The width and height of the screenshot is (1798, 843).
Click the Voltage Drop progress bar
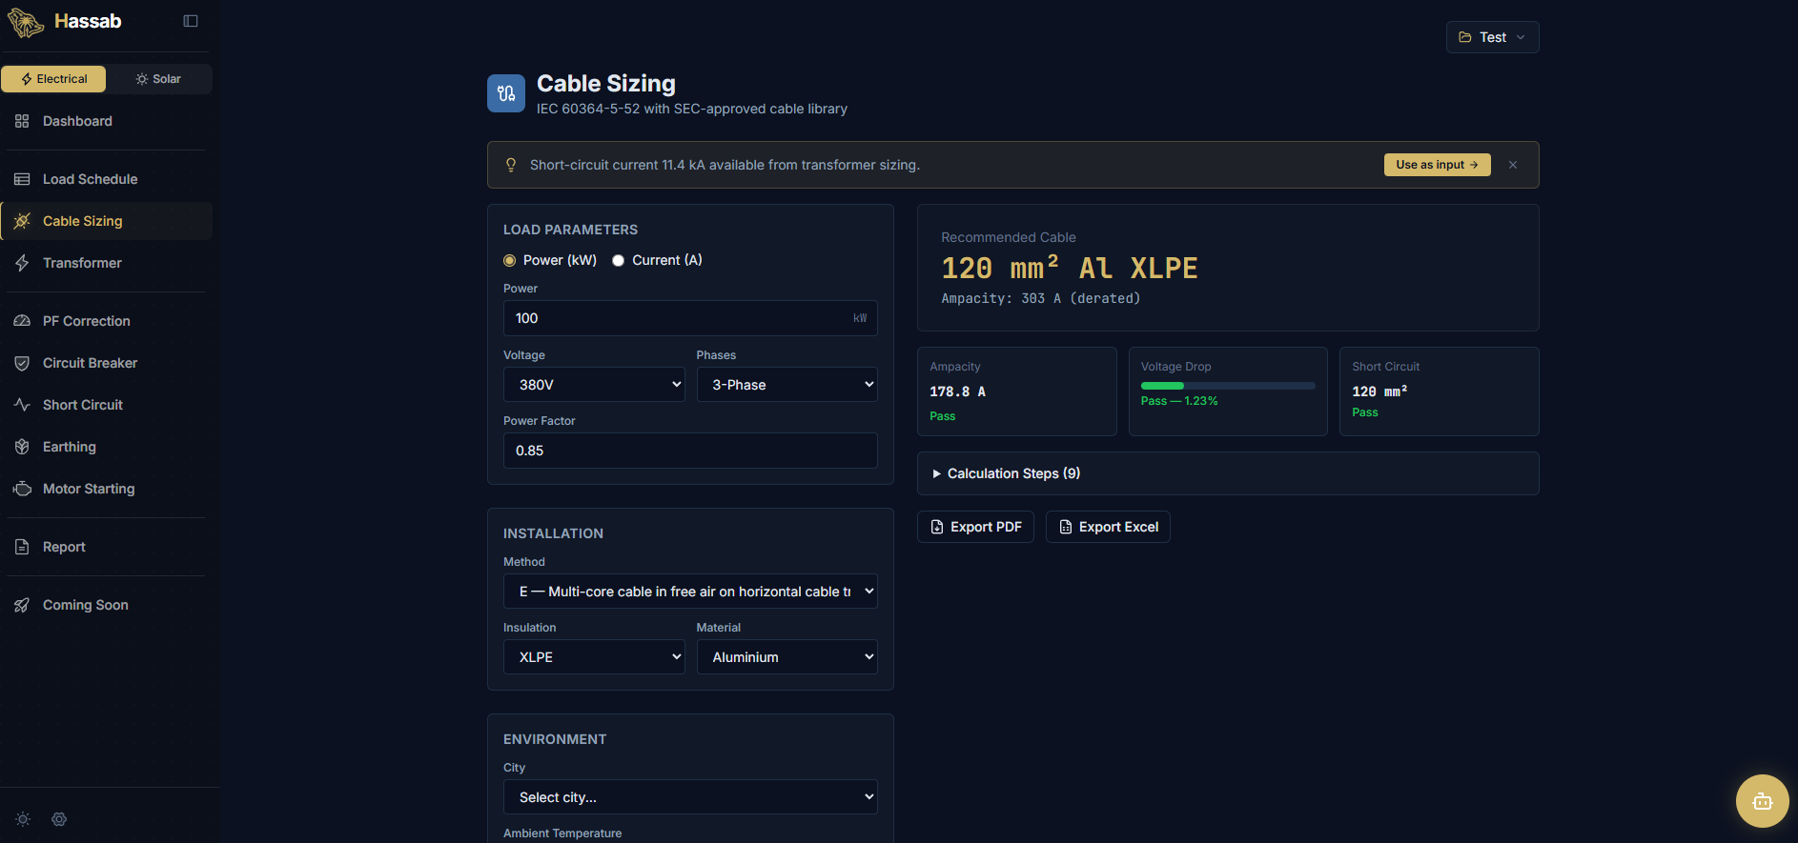click(1228, 386)
